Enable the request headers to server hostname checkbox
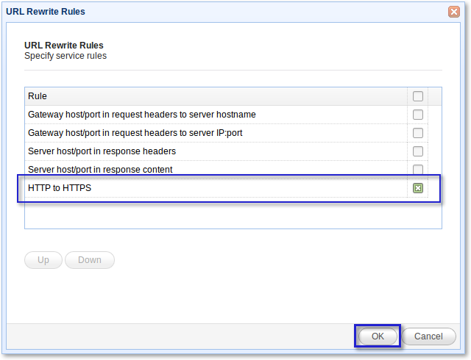The height and width of the screenshot is (360, 471). [418, 115]
